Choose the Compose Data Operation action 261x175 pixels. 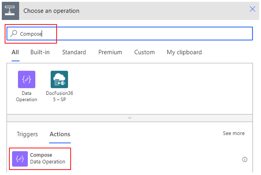tap(40, 159)
